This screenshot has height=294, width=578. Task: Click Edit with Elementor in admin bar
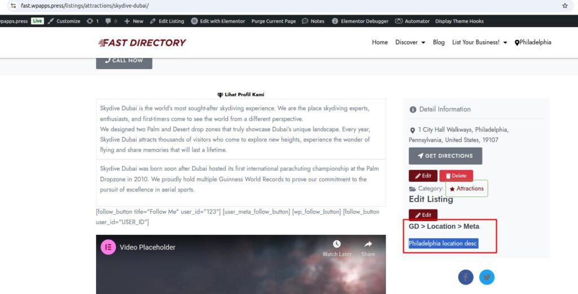pos(218,21)
